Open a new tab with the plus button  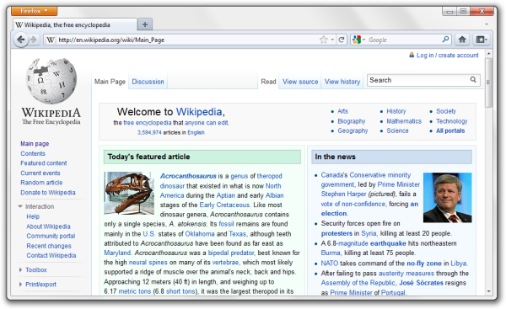click(145, 24)
